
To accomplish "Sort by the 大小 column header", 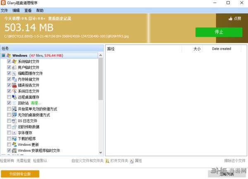I will point(192,48).
